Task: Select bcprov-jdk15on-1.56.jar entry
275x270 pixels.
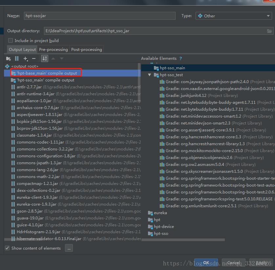Action: tap(72, 128)
